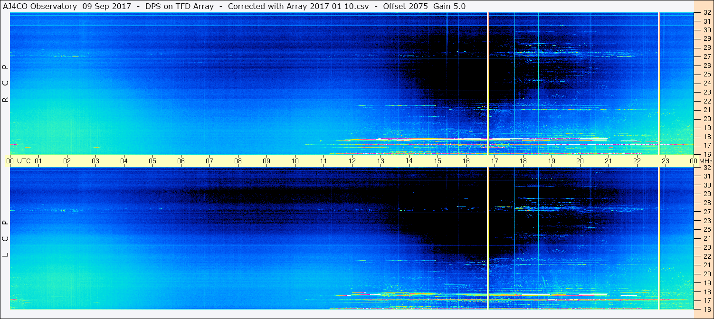Select the 21 hour mark on the time axis
The width and height of the screenshot is (714, 319).
609,161
